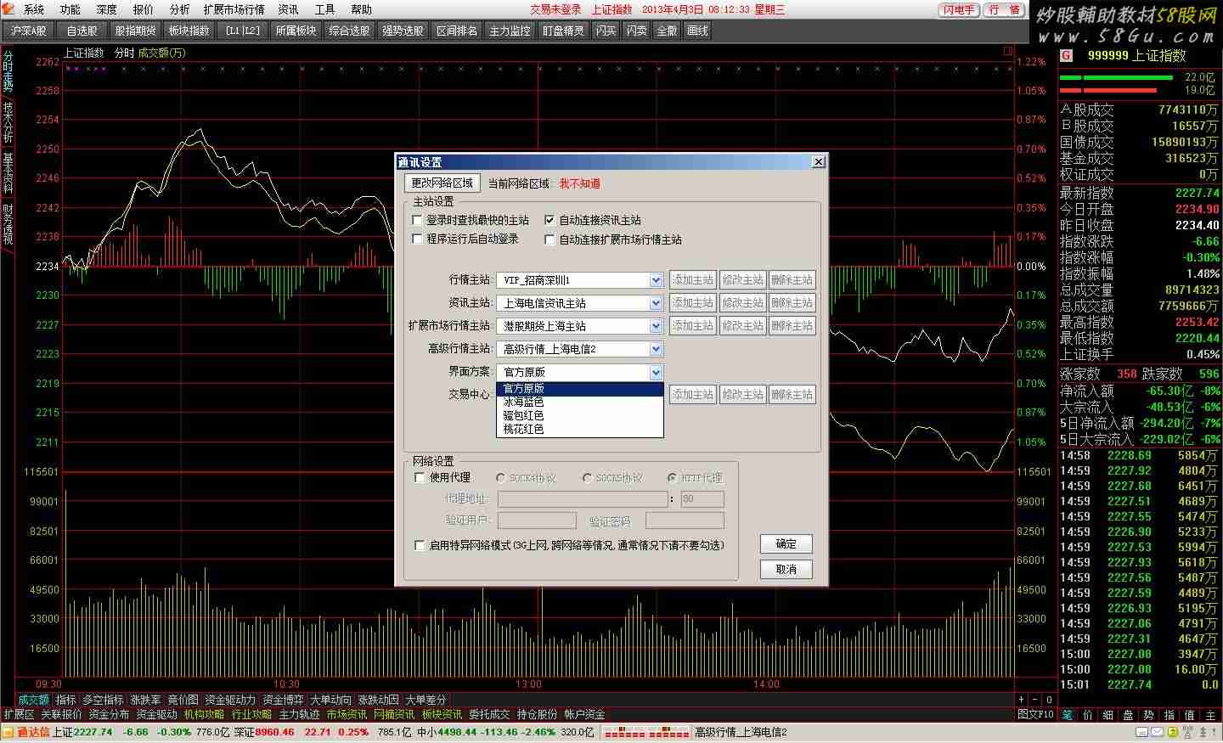Select the HTTP代理 radio button
The image size is (1223, 743).
pos(673,478)
